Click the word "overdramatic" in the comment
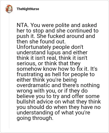Image resolution: width=109 pixels, height=133 pixels. (x=34, y=85)
